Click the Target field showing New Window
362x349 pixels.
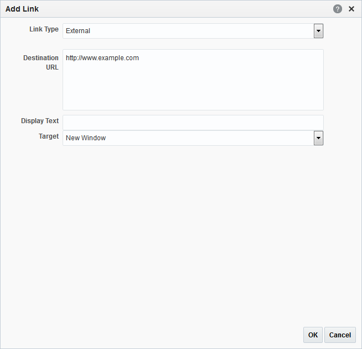[x=193, y=138]
